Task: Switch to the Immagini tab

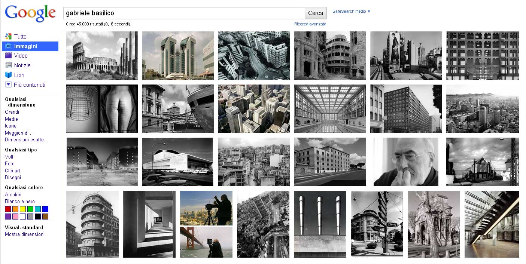Action: (x=21, y=46)
